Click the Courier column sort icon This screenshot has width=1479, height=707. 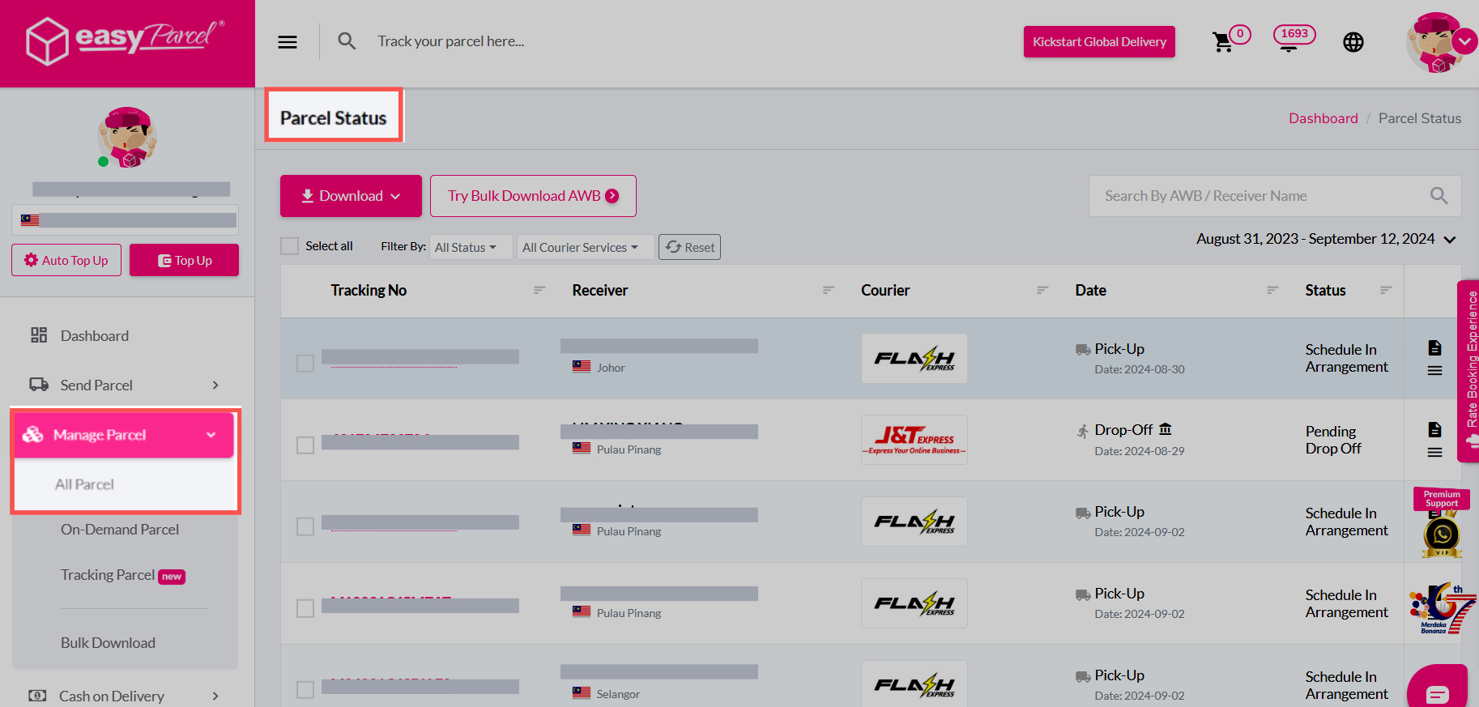[1042, 290]
